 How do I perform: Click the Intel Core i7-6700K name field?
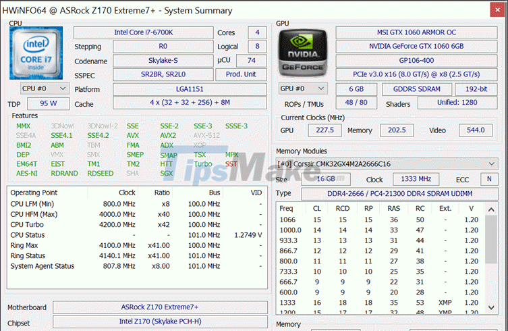pos(143,32)
